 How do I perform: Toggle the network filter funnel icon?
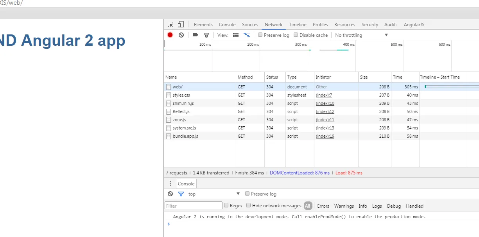click(x=206, y=35)
